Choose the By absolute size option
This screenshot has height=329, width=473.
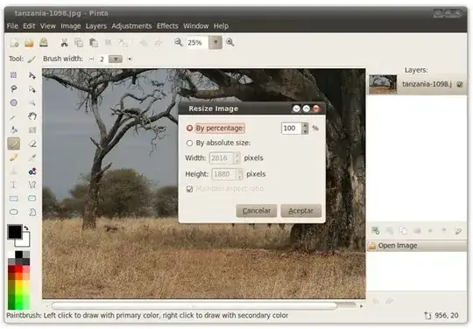point(189,143)
